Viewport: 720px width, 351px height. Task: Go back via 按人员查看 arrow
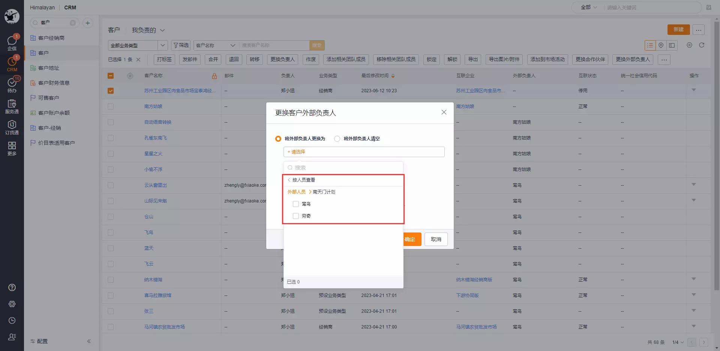click(x=289, y=180)
